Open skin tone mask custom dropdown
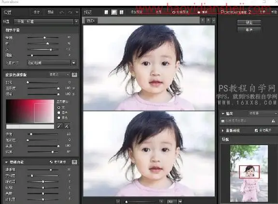This screenshot has height=204, width=278. point(59,75)
